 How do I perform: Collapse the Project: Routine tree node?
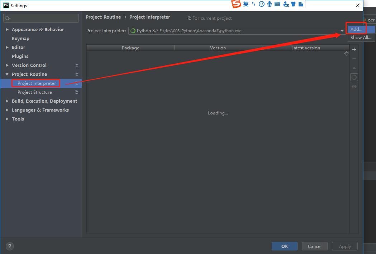point(7,74)
